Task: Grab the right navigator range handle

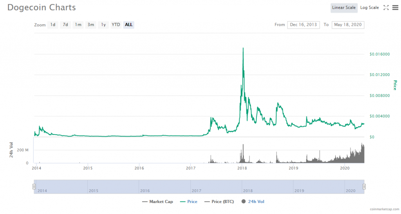Action: coord(364,187)
